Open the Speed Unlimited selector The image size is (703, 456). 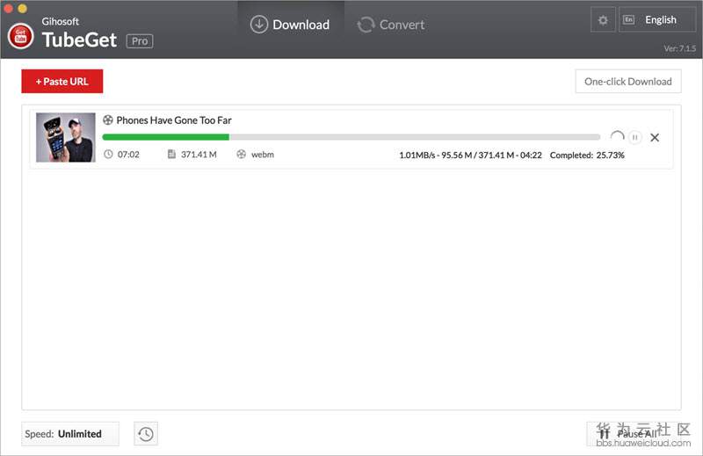click(70, 433)
